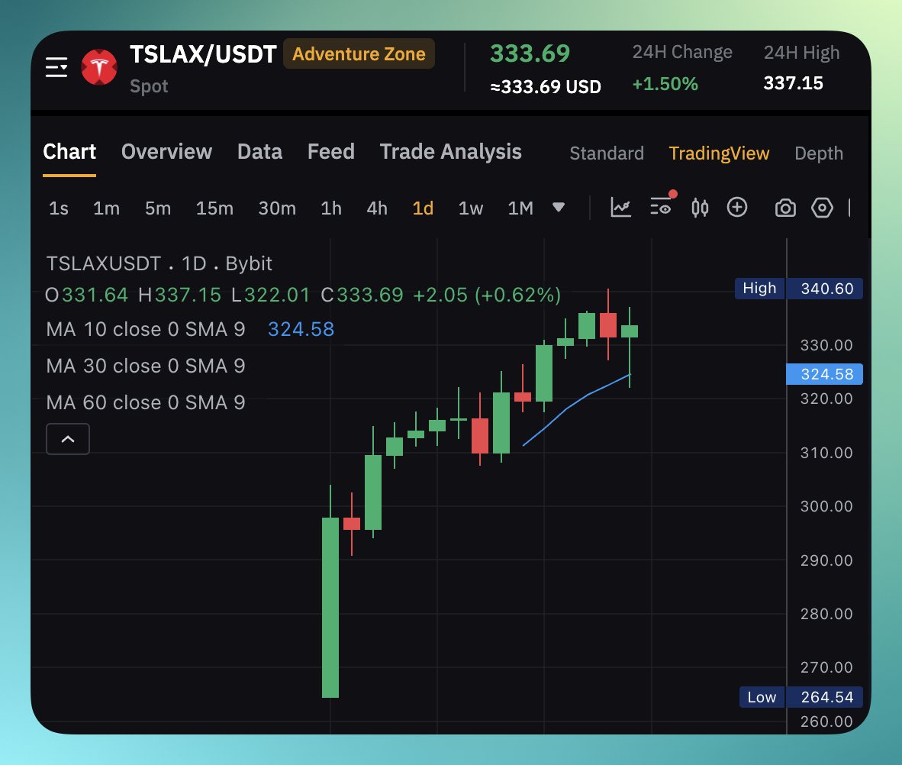This screenshot has height=765, width=902.
Task: Select the 1m timeframe
Action: click(106, 208)
